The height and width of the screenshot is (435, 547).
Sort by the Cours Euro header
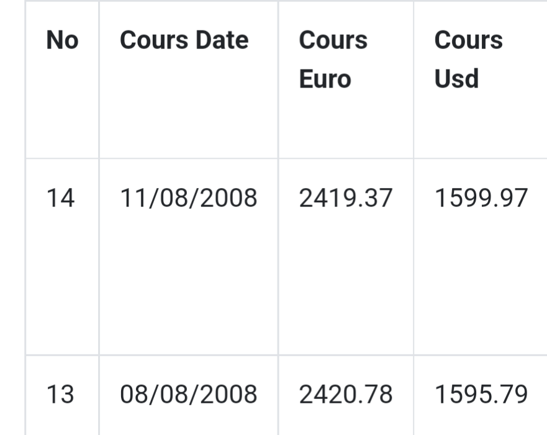coord(333,59)
